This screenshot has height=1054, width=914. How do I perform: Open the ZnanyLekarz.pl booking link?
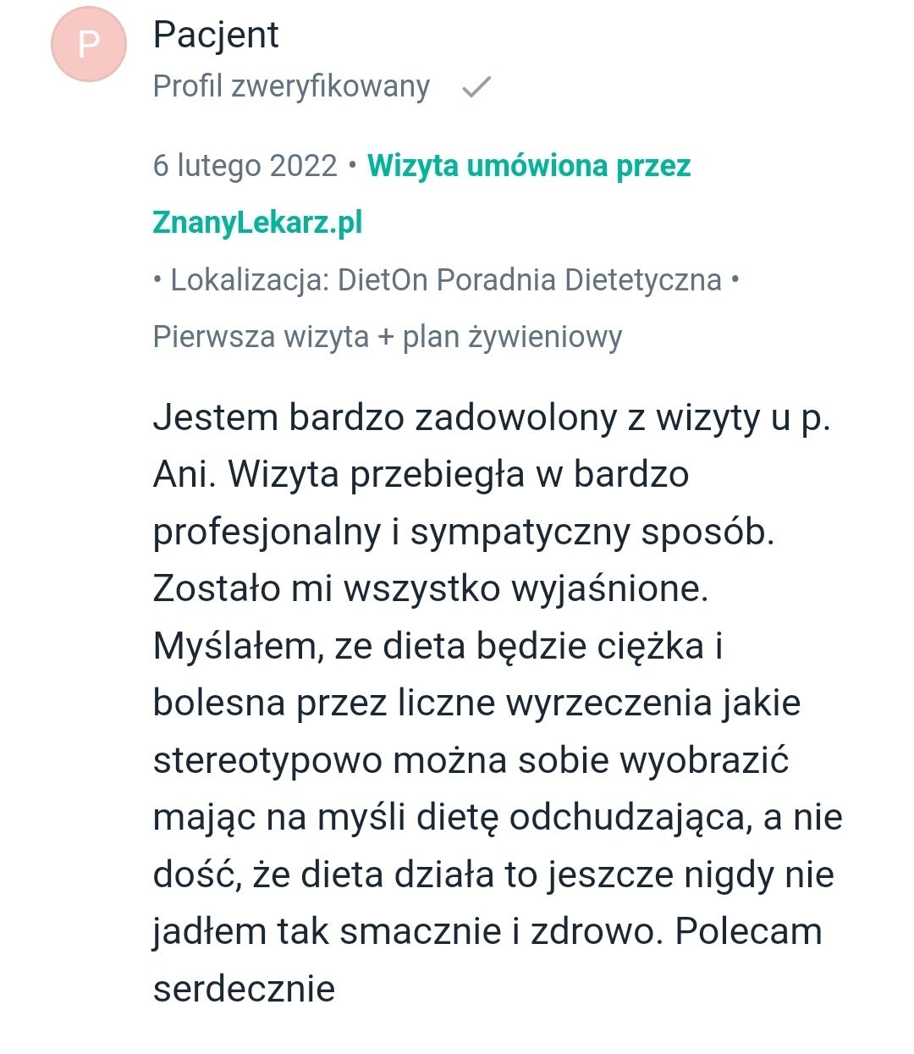point(256,222)
